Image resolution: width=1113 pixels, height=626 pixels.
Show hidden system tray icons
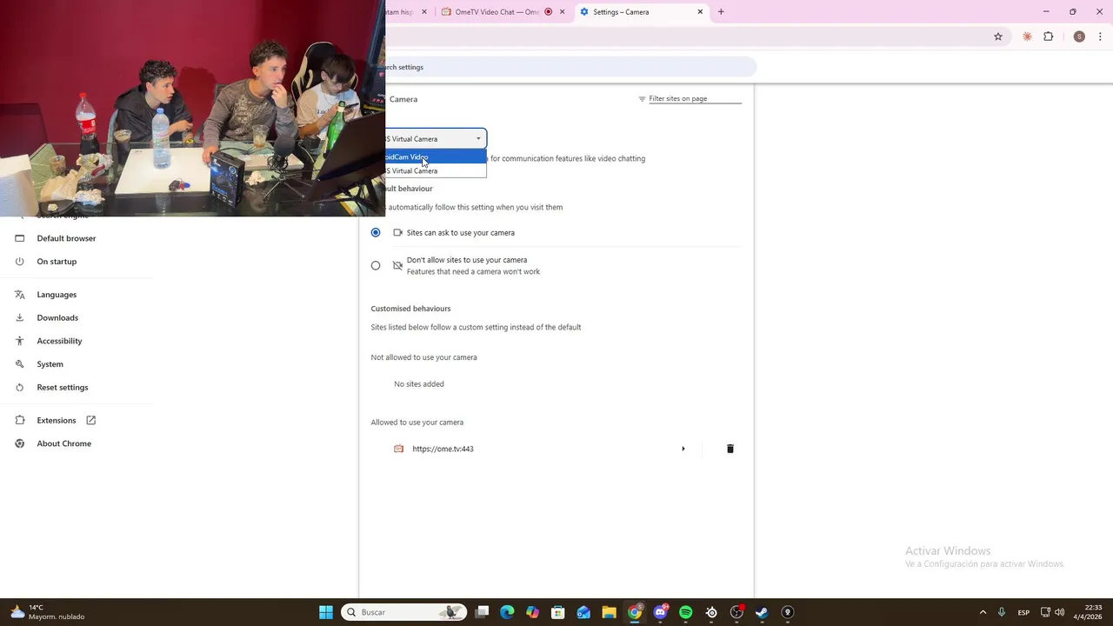pyautogui.click(x=983, y=612)
